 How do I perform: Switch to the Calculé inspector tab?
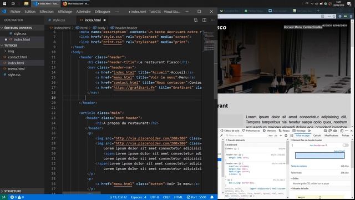click(x=317, y=136)
